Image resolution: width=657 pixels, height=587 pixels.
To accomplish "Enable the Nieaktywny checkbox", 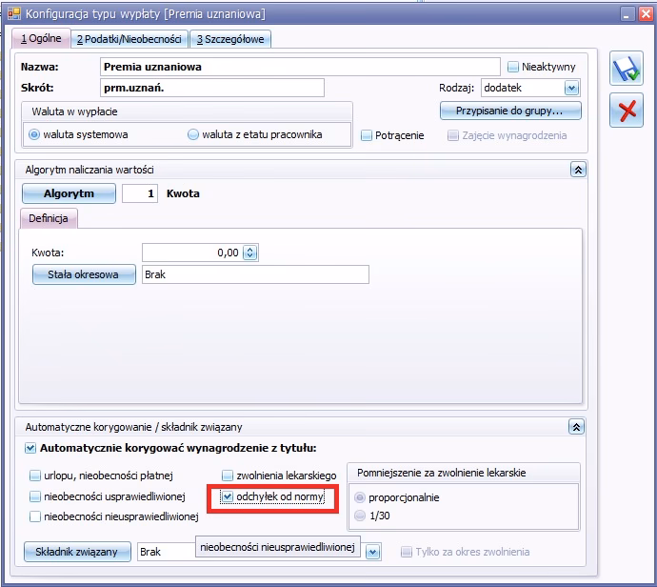I will [x=513, y=67].
